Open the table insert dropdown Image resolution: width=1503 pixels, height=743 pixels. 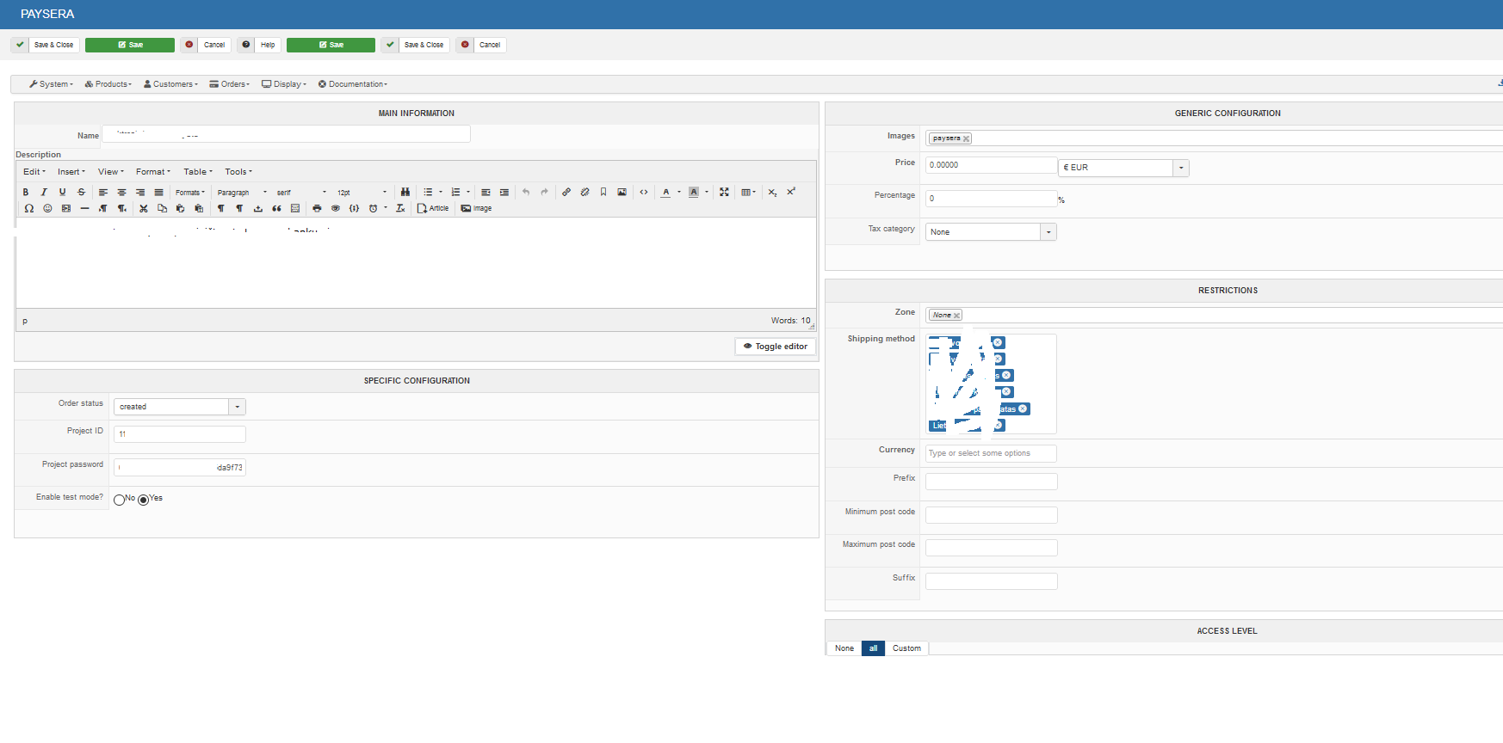point(749,193)
